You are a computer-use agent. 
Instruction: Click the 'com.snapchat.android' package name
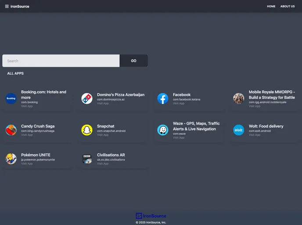(111, 131)
